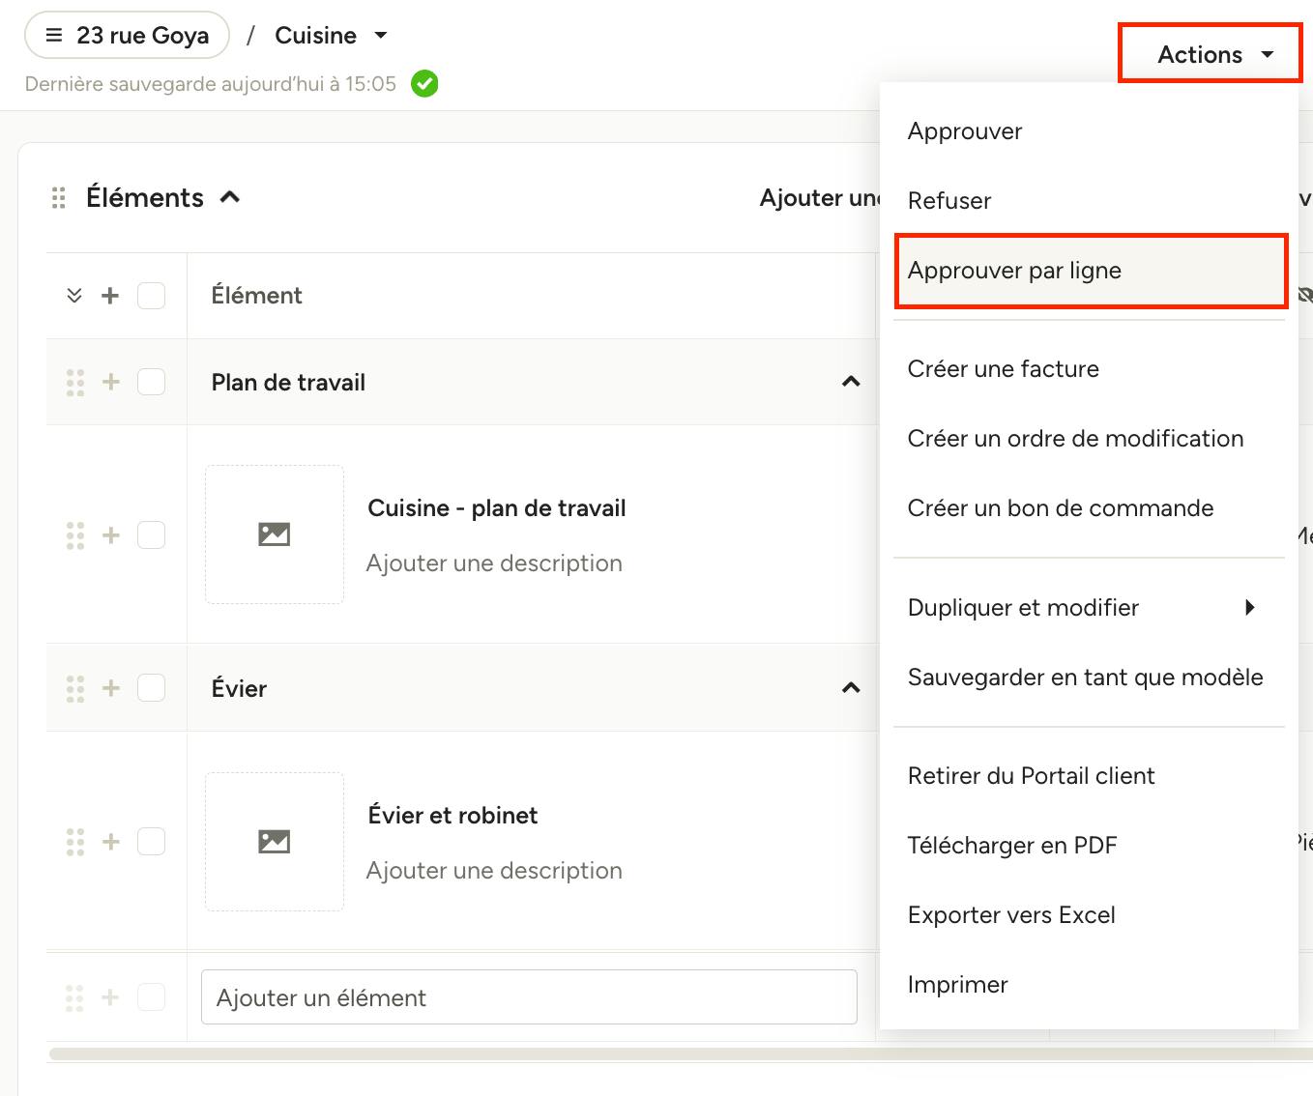1313x1096 pixels.
Task: Click the Plan de travail group name
Action: coord(288,383)
